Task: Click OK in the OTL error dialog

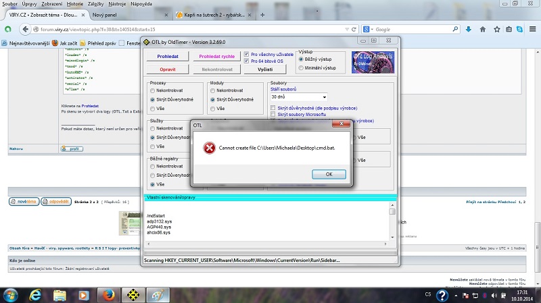Action: [x=329, y=174]
